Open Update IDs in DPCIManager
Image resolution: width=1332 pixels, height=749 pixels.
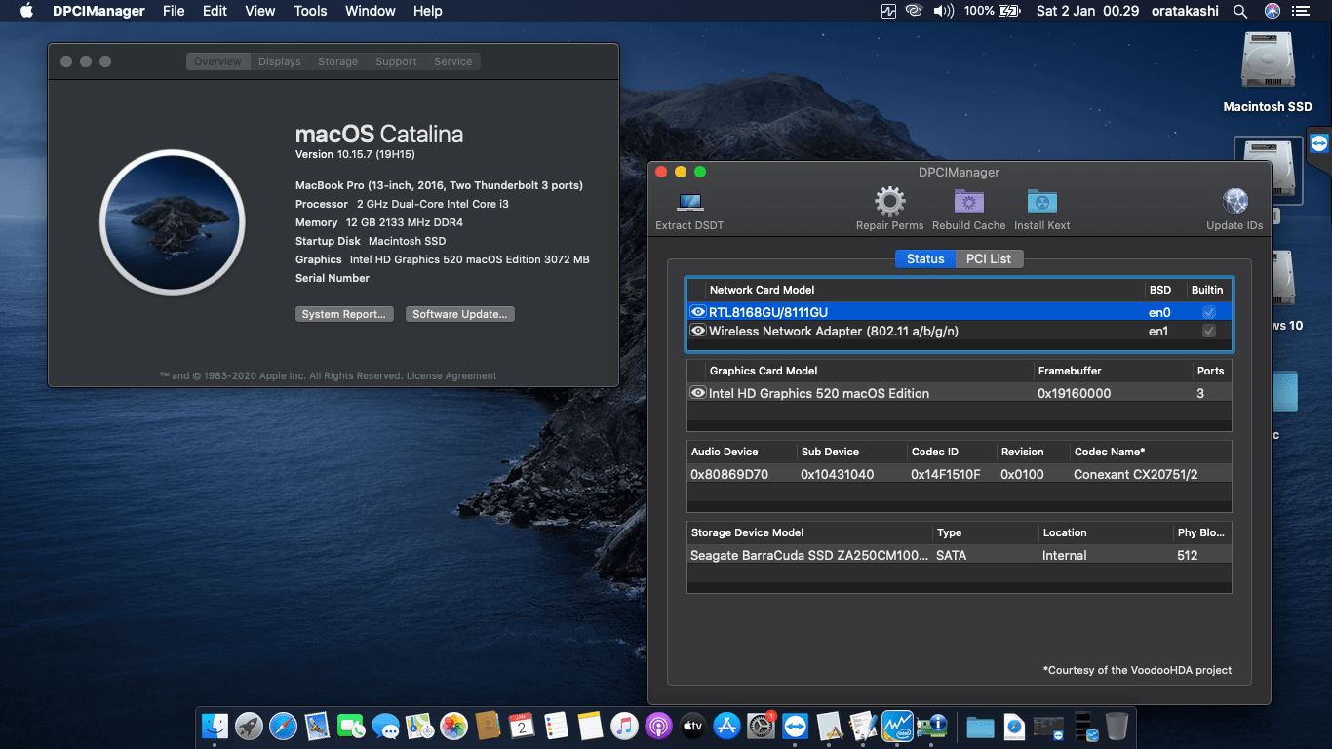(1234, 202)
